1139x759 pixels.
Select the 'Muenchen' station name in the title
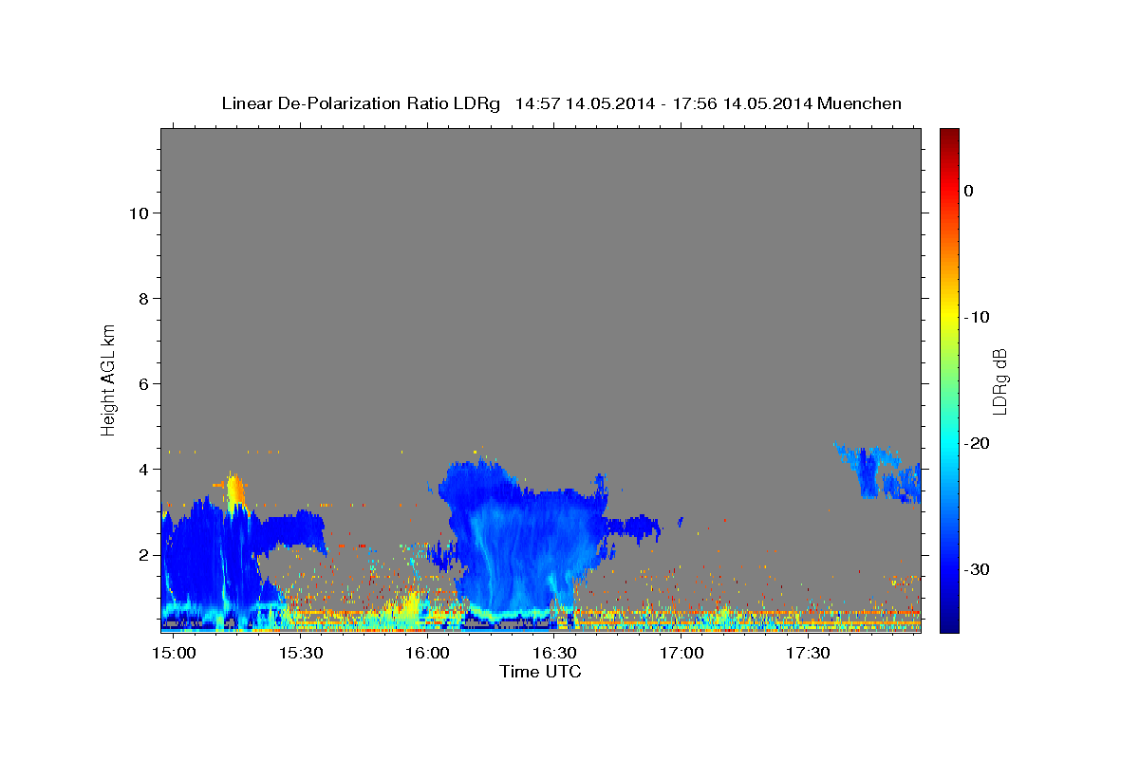tap(860, 103)
